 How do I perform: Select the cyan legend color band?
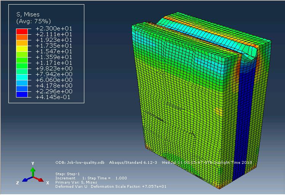point(22,77)
